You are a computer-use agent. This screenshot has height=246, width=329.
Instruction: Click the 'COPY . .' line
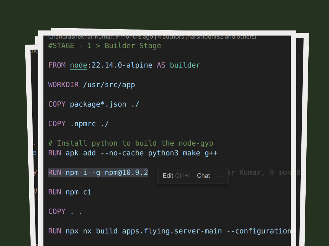coord(65,212)
